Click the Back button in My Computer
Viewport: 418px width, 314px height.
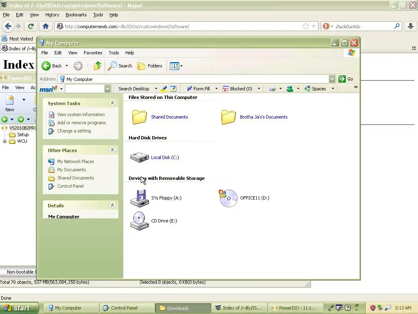52,66
